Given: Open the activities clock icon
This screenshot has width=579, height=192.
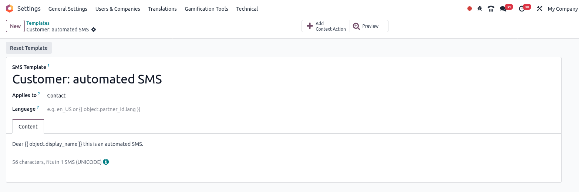Looking at the screenshot, I should click(522, 8).
